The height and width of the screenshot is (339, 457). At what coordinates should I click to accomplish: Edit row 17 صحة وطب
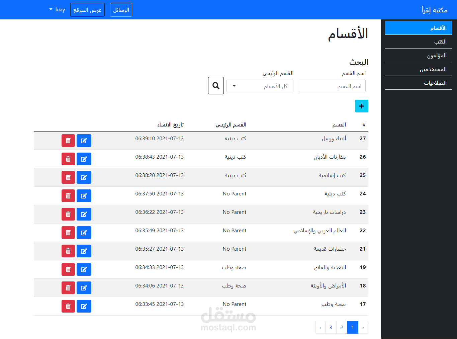point(84,306)
